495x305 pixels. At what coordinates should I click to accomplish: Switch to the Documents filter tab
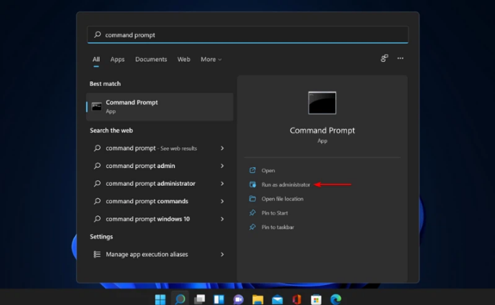[151, 59]
